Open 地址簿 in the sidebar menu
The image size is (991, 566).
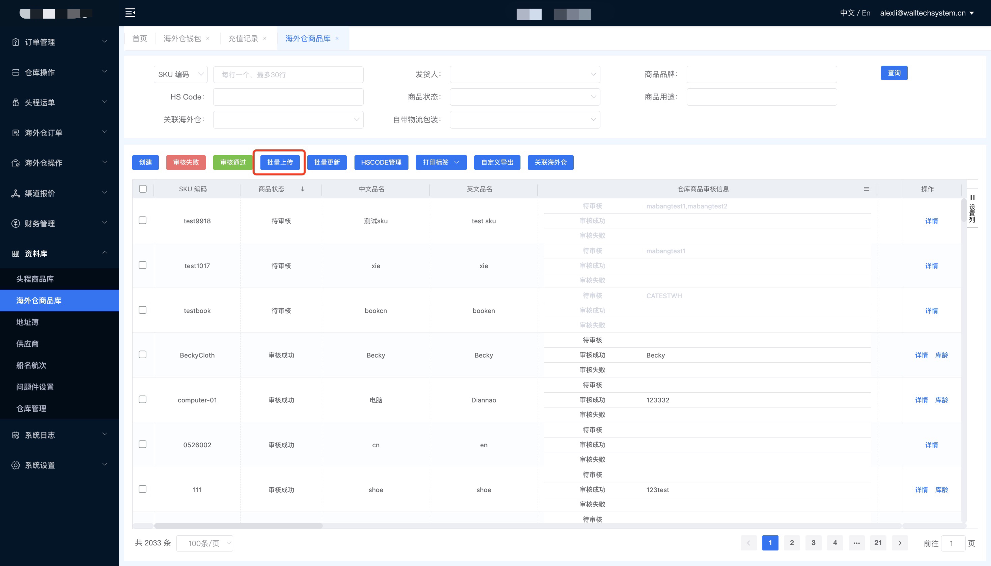(x=27, y=322)
